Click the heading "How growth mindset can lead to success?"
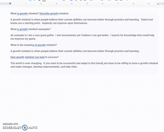Screen dimensions: 164x132 tap(35, 57)
